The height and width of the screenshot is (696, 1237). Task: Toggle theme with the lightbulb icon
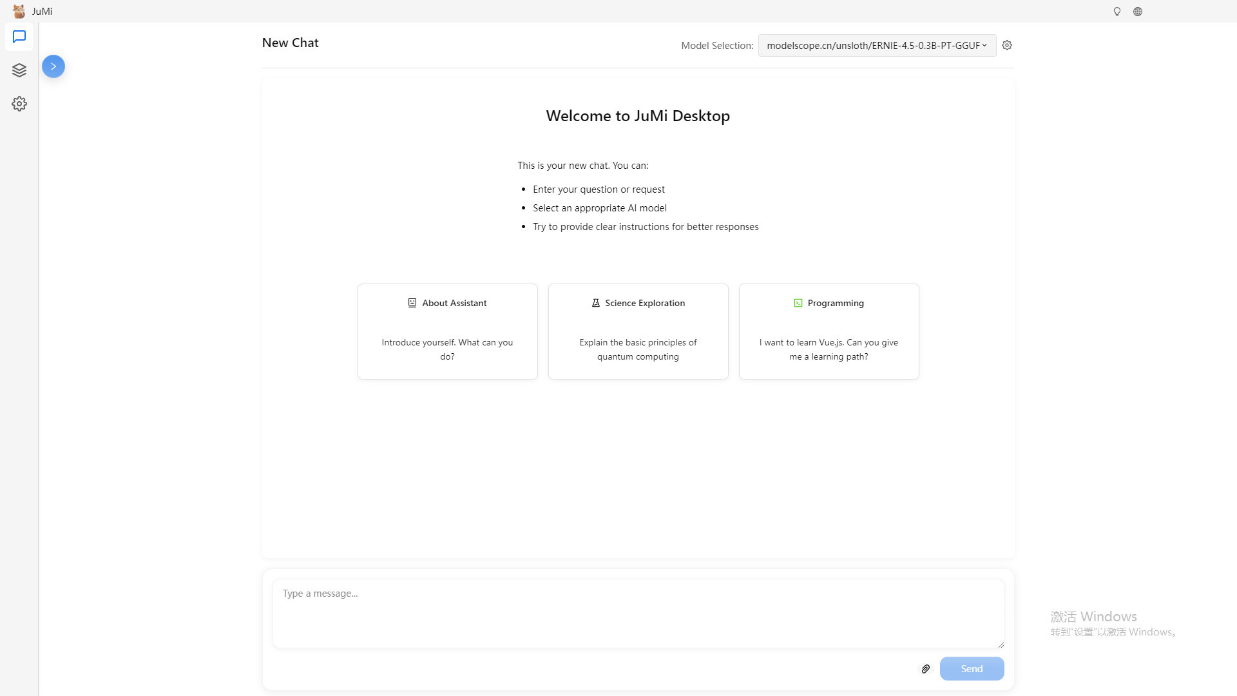[x=1116, y=11]
